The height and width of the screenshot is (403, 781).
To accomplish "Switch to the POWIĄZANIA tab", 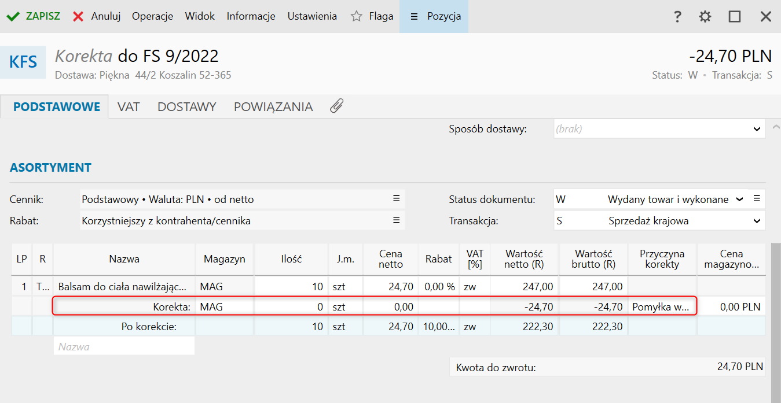I will click(273, 107).
